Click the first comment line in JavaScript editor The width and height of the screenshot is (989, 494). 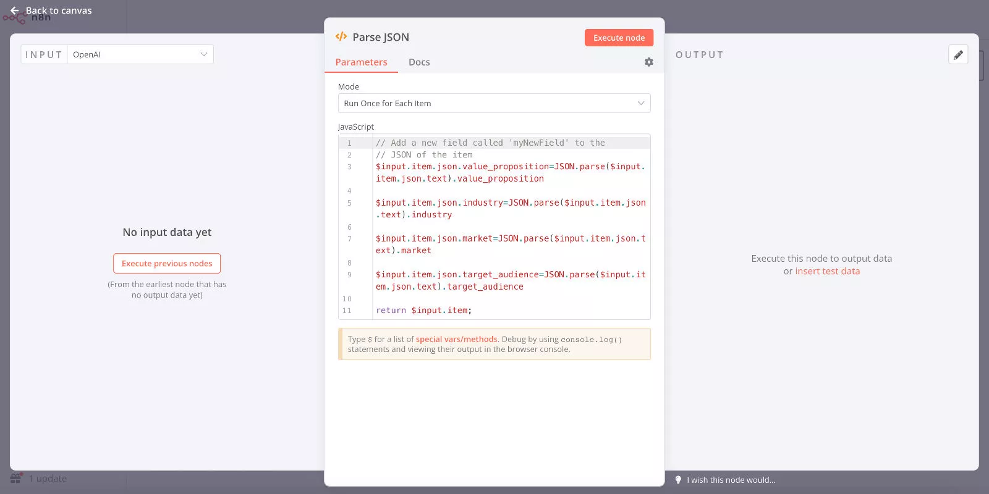490,143
